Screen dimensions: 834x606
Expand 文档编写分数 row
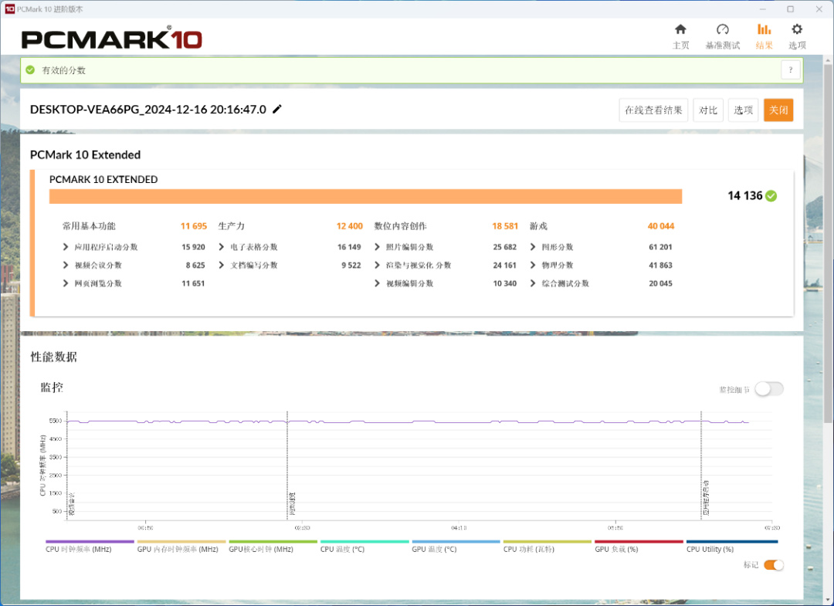[x=222, y=265]
